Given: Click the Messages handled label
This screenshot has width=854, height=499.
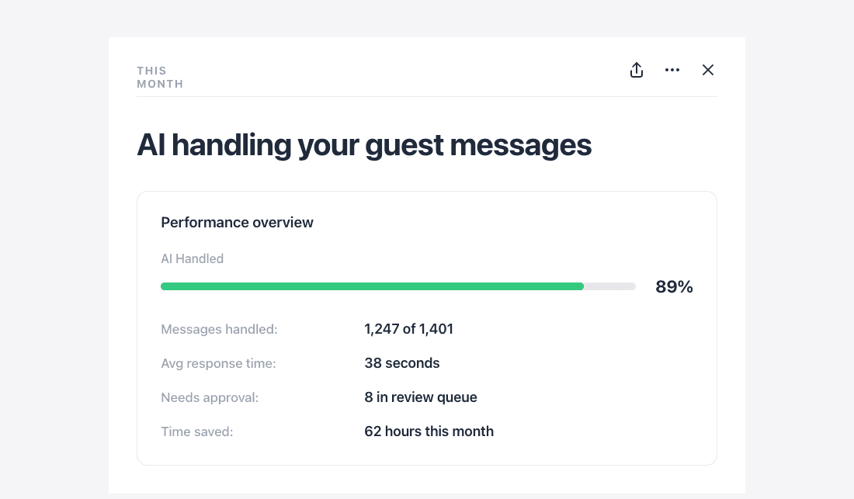Looking at the screenshot, I should tap(219, 329).
